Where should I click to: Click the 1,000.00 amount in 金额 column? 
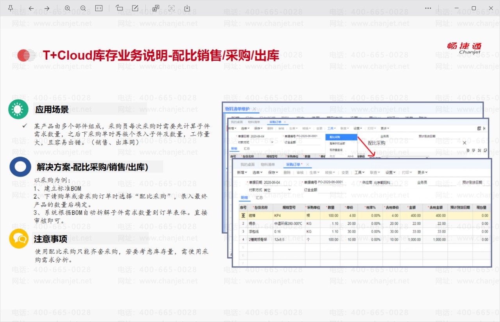412,240
